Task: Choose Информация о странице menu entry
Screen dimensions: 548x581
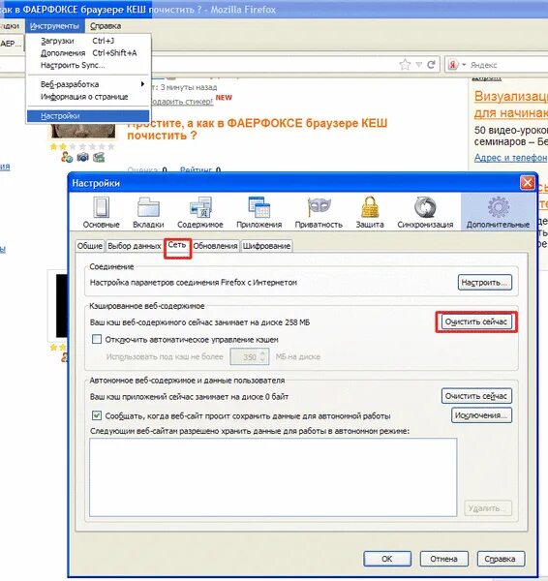Action: pyautogui.click(x=89, y=97)
